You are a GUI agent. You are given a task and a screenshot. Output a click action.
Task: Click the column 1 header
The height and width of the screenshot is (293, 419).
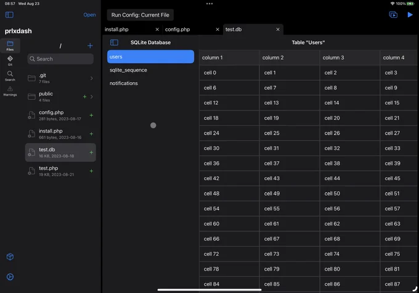click(x=229, y=57)
